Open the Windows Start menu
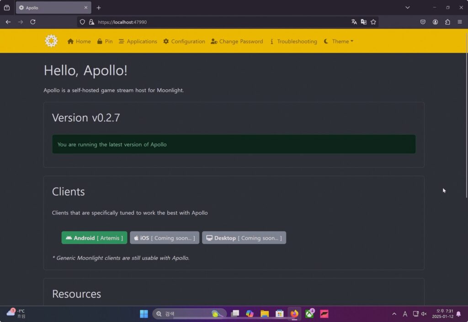 tap(144, 314)
